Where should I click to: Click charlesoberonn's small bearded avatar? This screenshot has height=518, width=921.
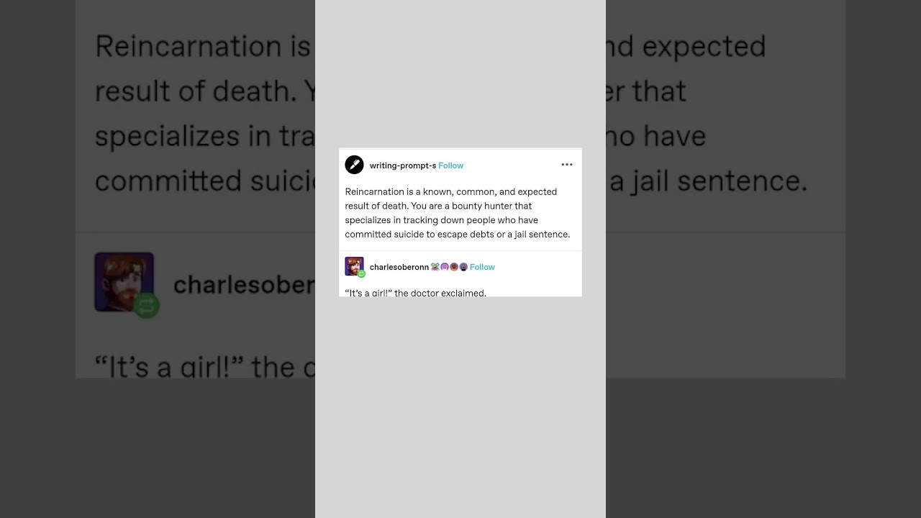pyautogui.click(x=353, y=265)
